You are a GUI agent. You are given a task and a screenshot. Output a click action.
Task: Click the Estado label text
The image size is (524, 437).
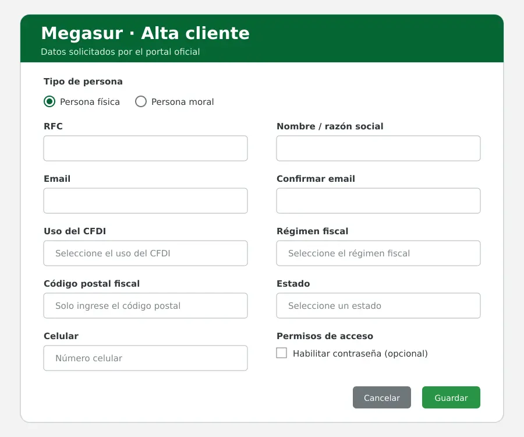pos(293,284)
